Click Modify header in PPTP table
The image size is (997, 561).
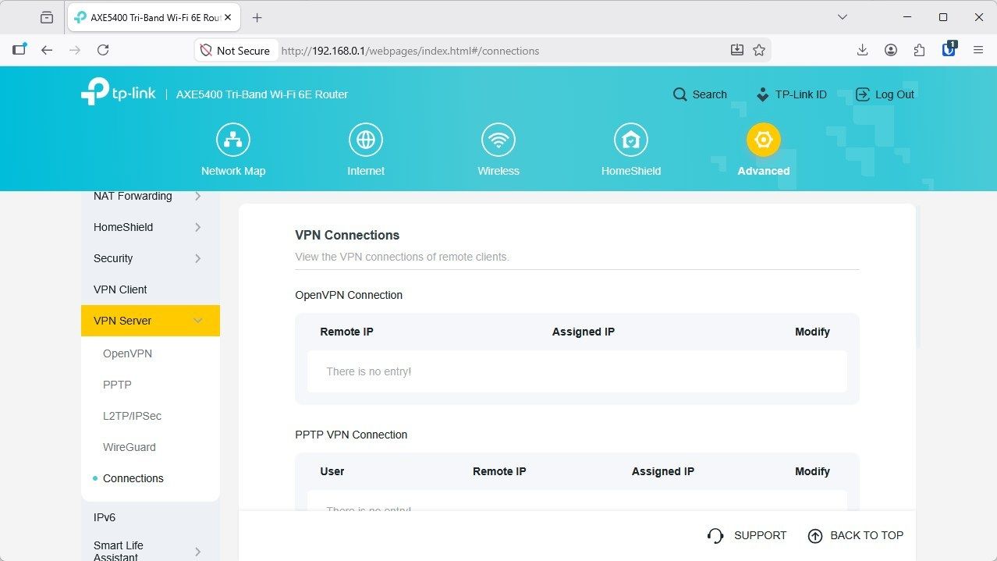pyautogui.click(x=812, y=471)
